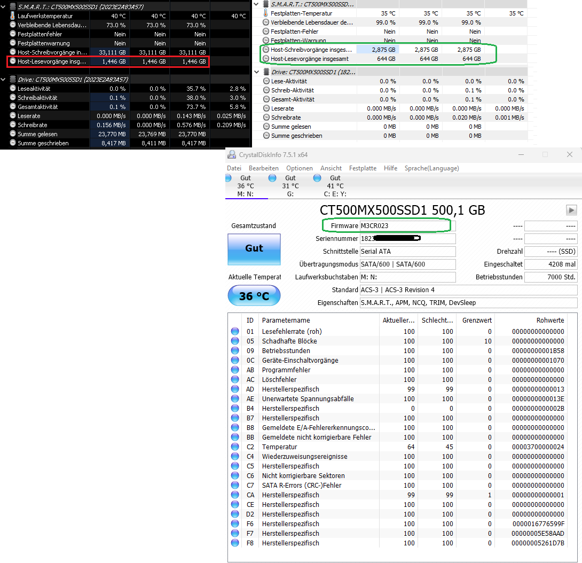Collapse the S.M.A.R.T.: CT500MX500SSD1 (2023E2AB3A57) group

click(3, 7)
